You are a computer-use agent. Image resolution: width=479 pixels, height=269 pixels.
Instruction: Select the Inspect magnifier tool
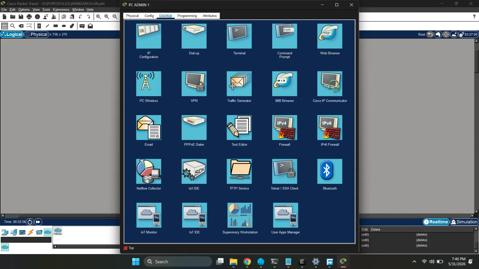pos(13,26)
